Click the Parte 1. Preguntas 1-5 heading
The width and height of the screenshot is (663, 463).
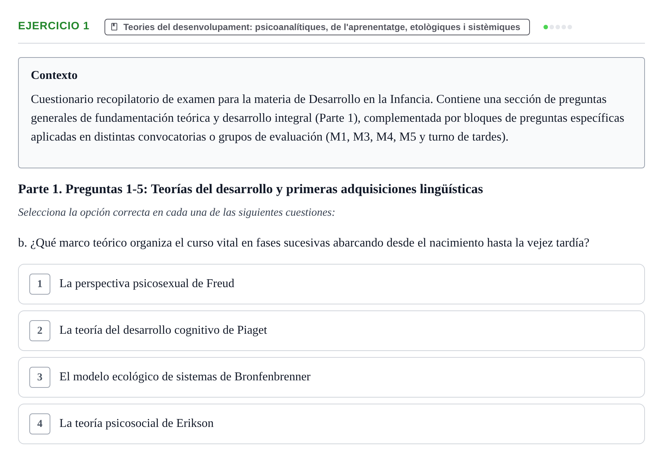click(x=250, y=189)
